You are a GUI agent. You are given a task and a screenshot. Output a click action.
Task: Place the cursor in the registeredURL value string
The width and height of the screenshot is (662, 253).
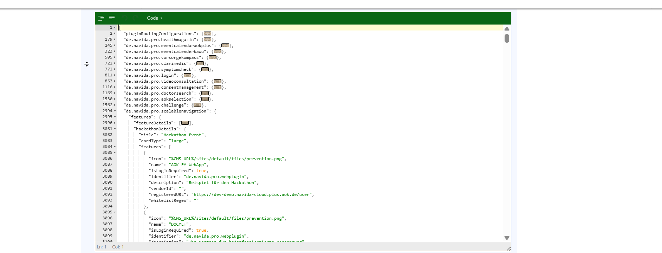click(251, 194)
